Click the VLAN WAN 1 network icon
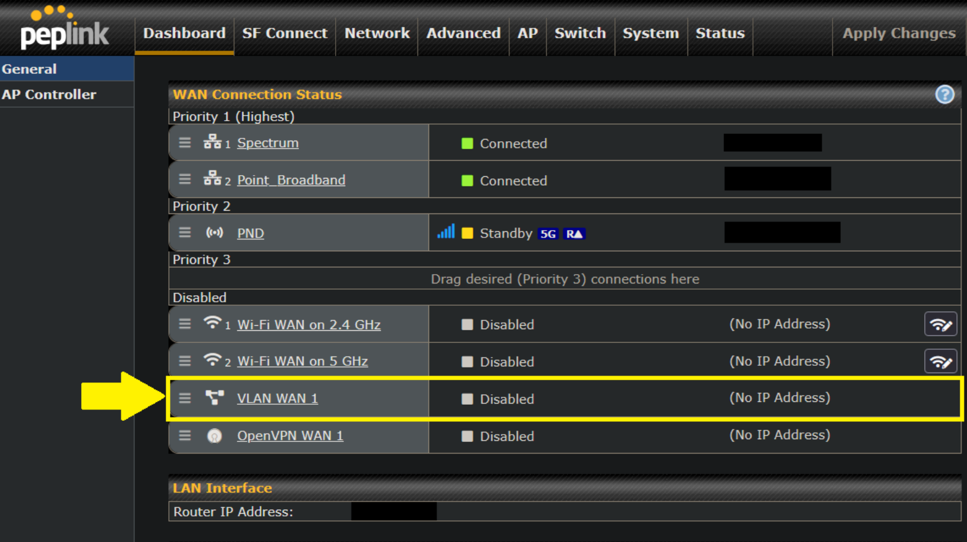 pos(215,397)
